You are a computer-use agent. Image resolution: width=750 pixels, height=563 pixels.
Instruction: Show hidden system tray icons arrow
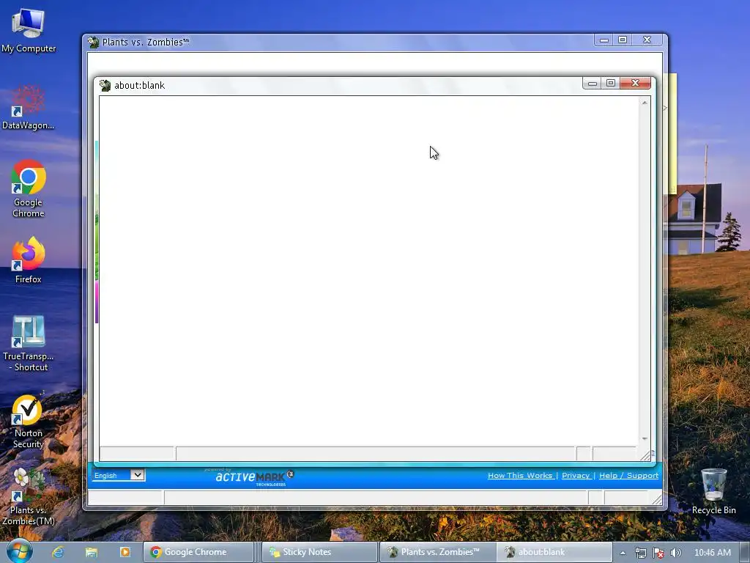coord(623,553)
